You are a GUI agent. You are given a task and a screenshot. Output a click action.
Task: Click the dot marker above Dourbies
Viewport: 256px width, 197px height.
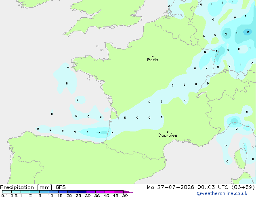coord(168,132)
